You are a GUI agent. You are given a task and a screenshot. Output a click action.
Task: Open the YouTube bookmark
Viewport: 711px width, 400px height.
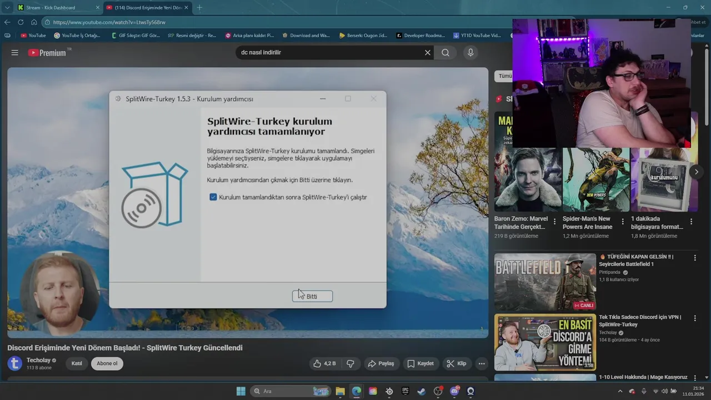(33, 36)
